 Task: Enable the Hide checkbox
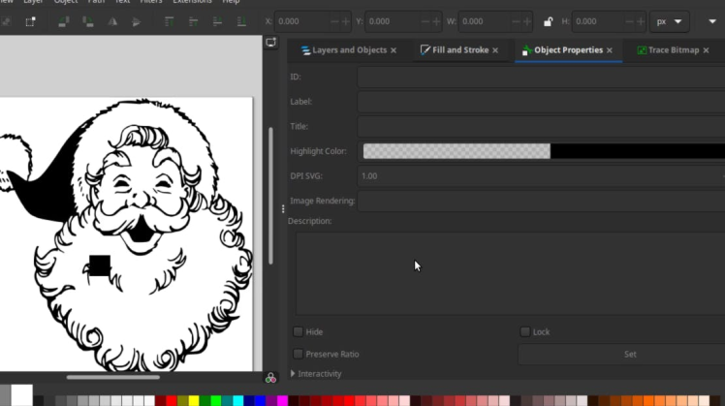point(299,331)
